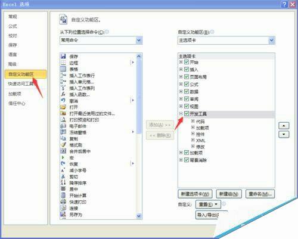This screenshot has height=239, width=298.
Task: Select the 电子邮件 email icon
Action: pyautogui.click(x=63, y=126)
